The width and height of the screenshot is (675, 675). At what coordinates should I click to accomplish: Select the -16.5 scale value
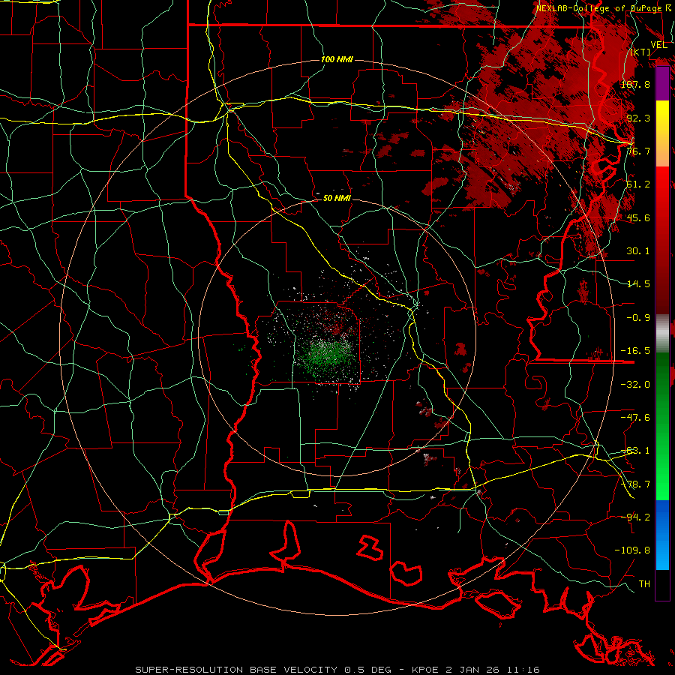[x=635, y=351]
